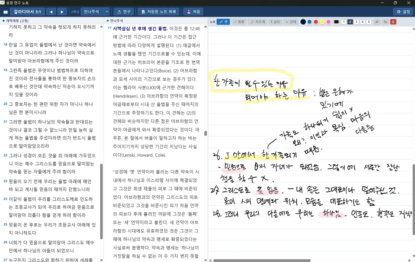Click verse number 21 in Bible text
The width and height of the screenshot is (415, 262).
(5, 122)
